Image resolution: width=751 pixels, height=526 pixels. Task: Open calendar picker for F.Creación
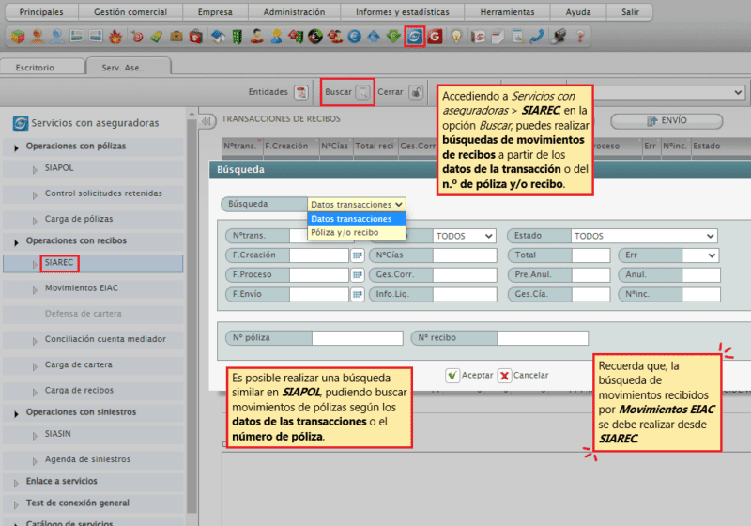358,255
